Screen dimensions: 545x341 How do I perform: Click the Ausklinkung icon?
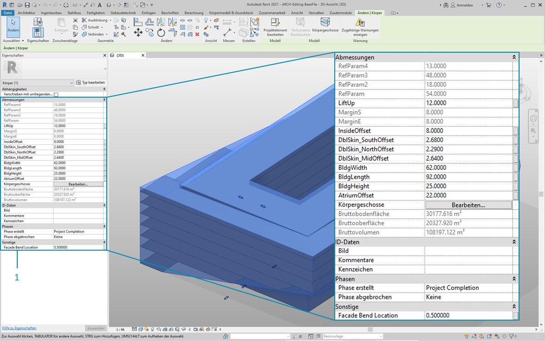tap(84, 20)
